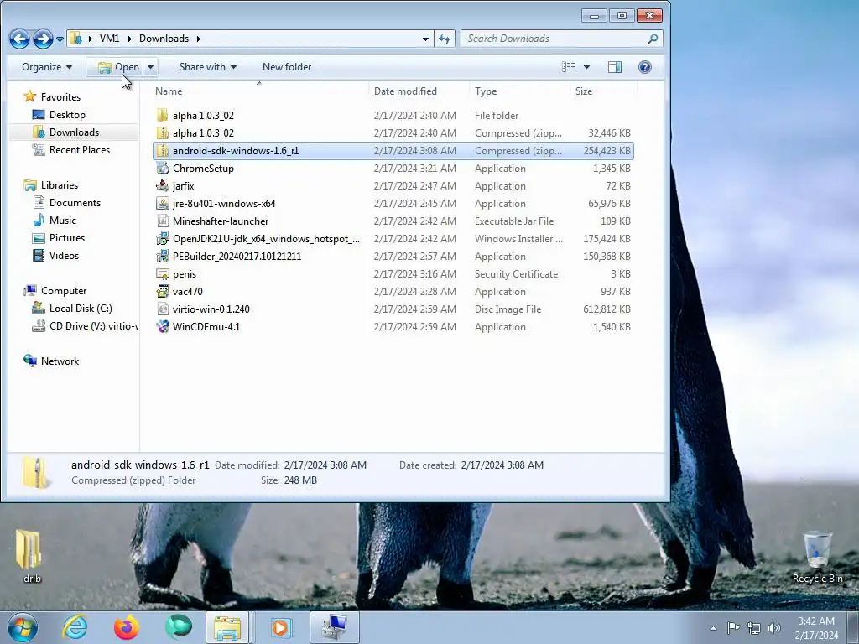Launch Firefox from the taskbar
Viewport: 859px width, 644px height.
126,627
